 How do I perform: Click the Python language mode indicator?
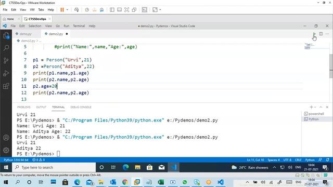click(310, 160)
